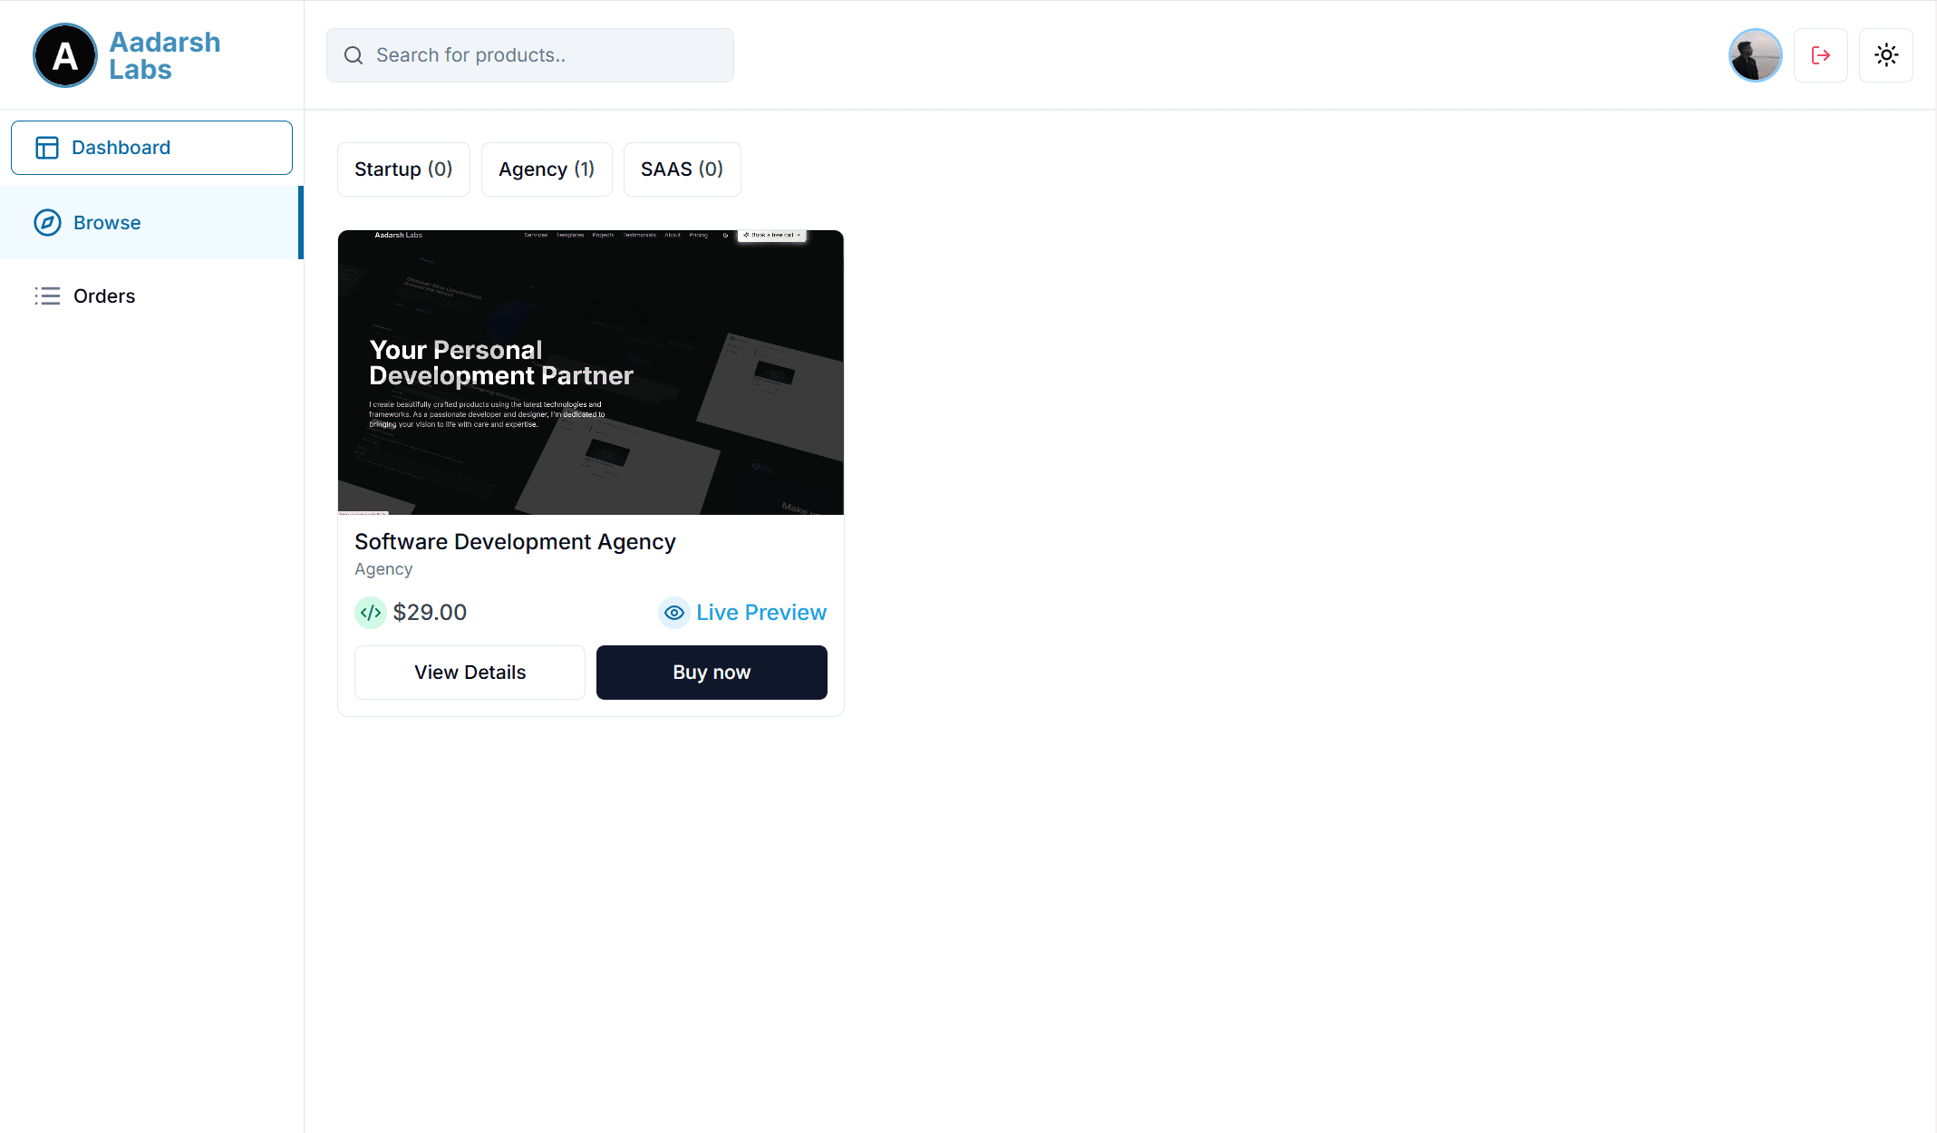
Task: Click the product thumbnail image
Action: (x=591, y=373)
